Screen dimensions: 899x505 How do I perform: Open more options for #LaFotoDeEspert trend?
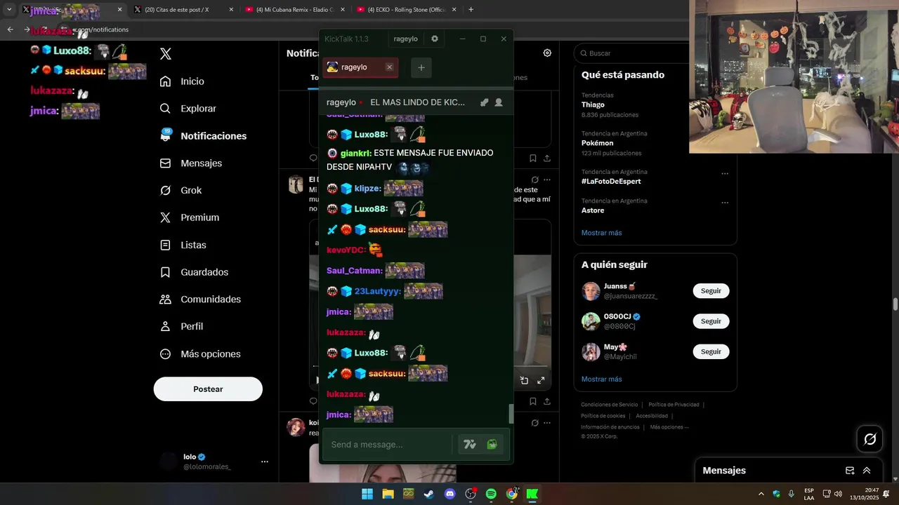click(x=725, y=173)
